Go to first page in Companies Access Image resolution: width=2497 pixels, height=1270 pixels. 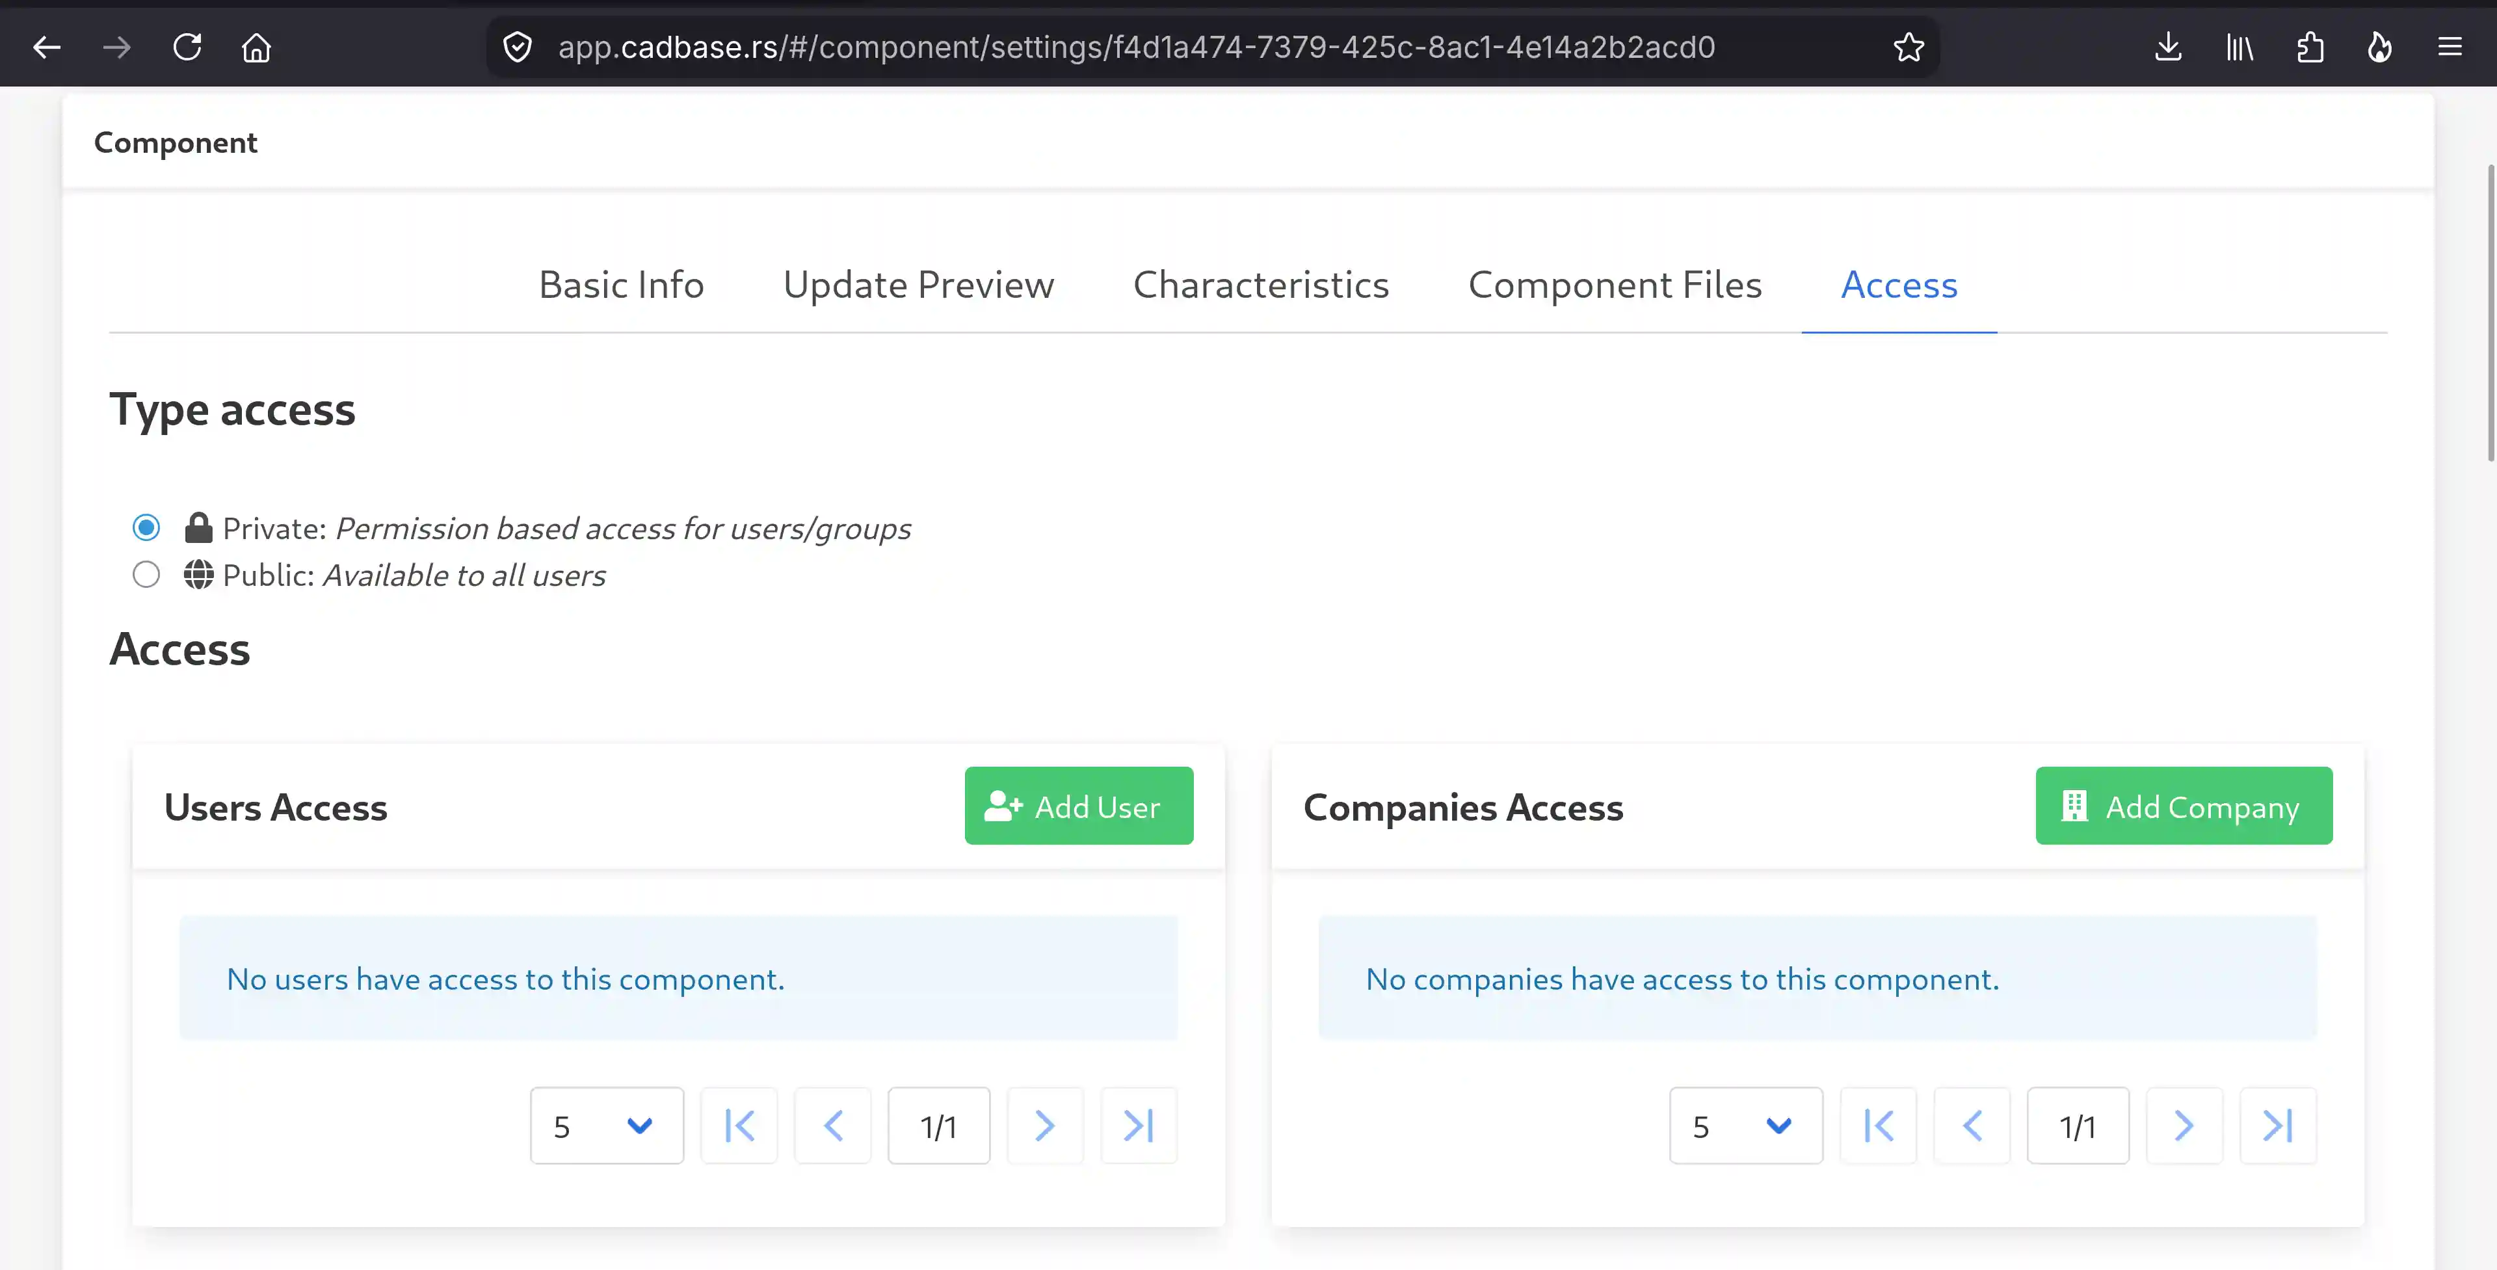point(1879,1126)
